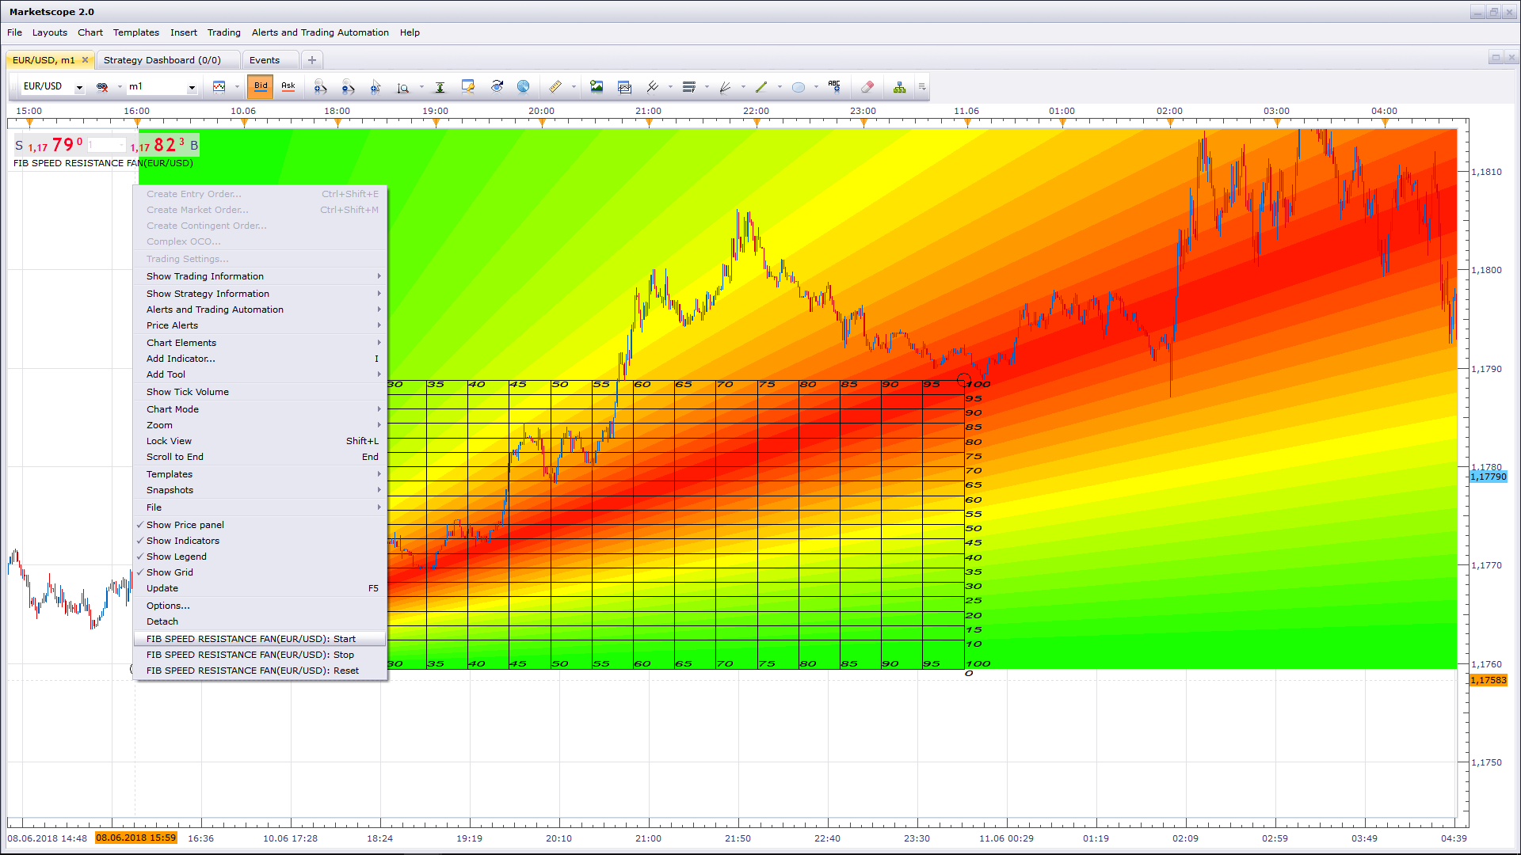The image size is (1521, 855).
Task: Click the 1,17790 price label on axis
Action: pos(1489,477)
